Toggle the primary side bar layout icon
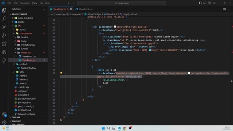 click(200, 3)
